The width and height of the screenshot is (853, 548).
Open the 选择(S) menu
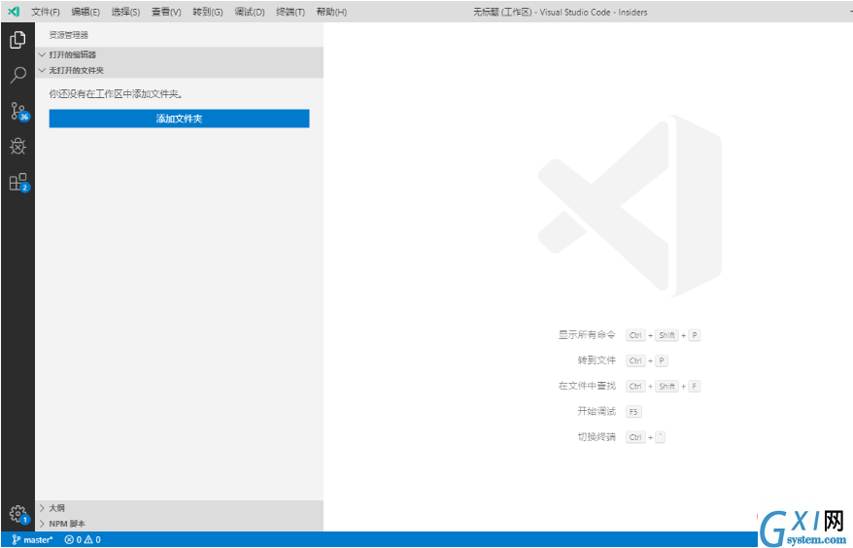point(125,12)
